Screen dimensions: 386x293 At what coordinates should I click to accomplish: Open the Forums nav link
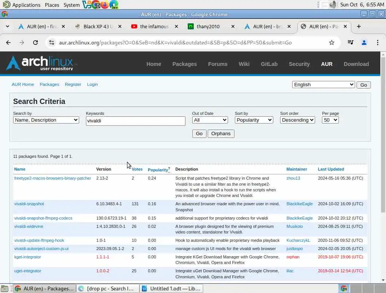pyautogui.click(x=218, y=64)
